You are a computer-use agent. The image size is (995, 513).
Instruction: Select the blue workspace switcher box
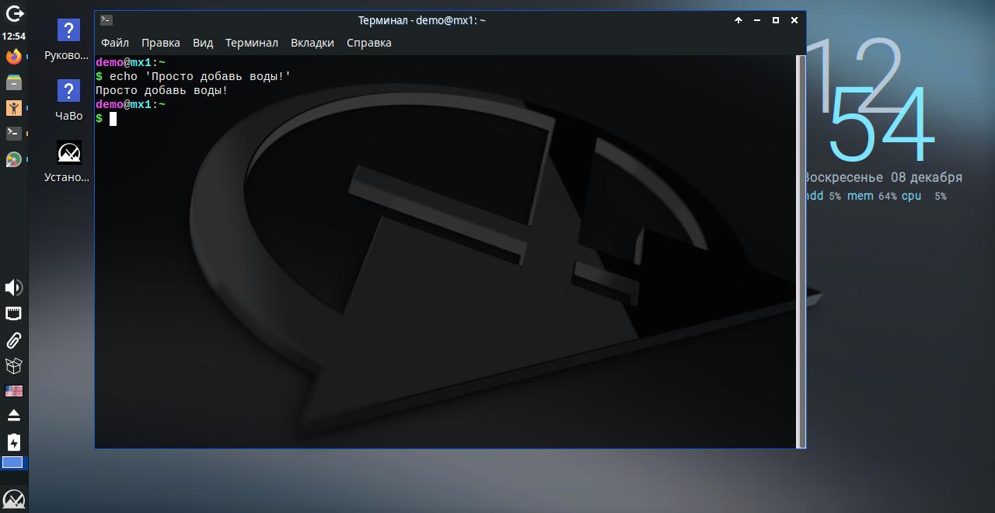point(12,462)
